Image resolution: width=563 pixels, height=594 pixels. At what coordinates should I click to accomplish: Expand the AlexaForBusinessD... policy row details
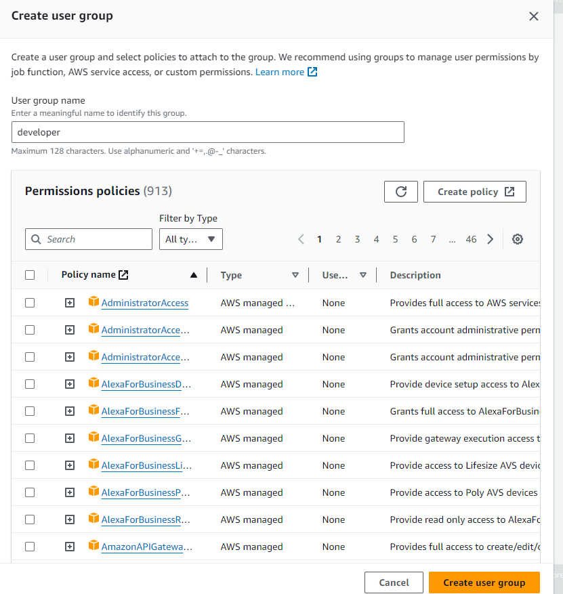tap(70, 384)
